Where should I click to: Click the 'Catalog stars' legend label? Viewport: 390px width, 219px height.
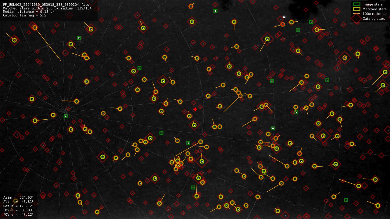pyautogui.click(x=374, y=19)
